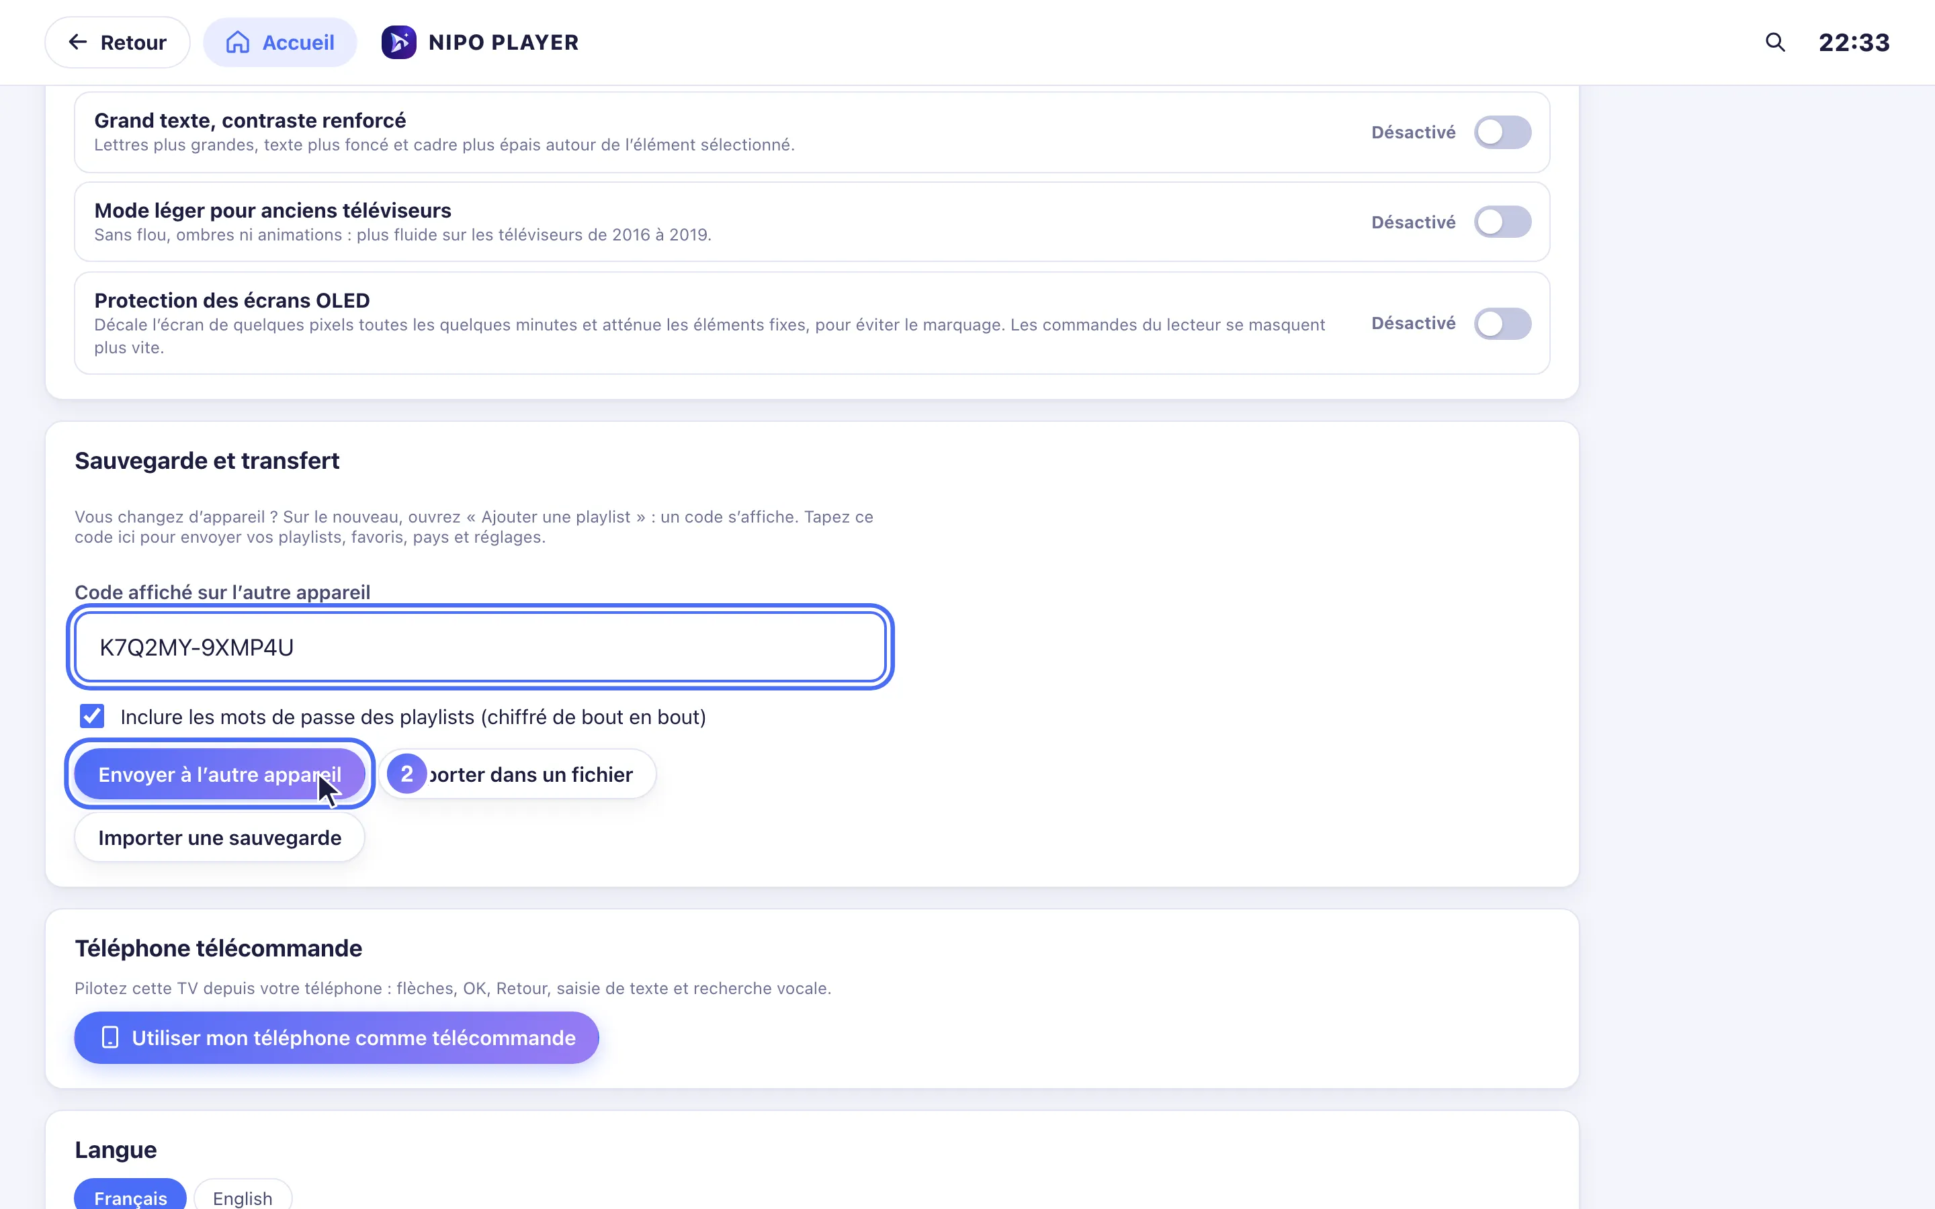Image resolution: width=1935 pixels, height=1209 pixels.
Task: Click the code input field
Action: [x=480, y=647]
